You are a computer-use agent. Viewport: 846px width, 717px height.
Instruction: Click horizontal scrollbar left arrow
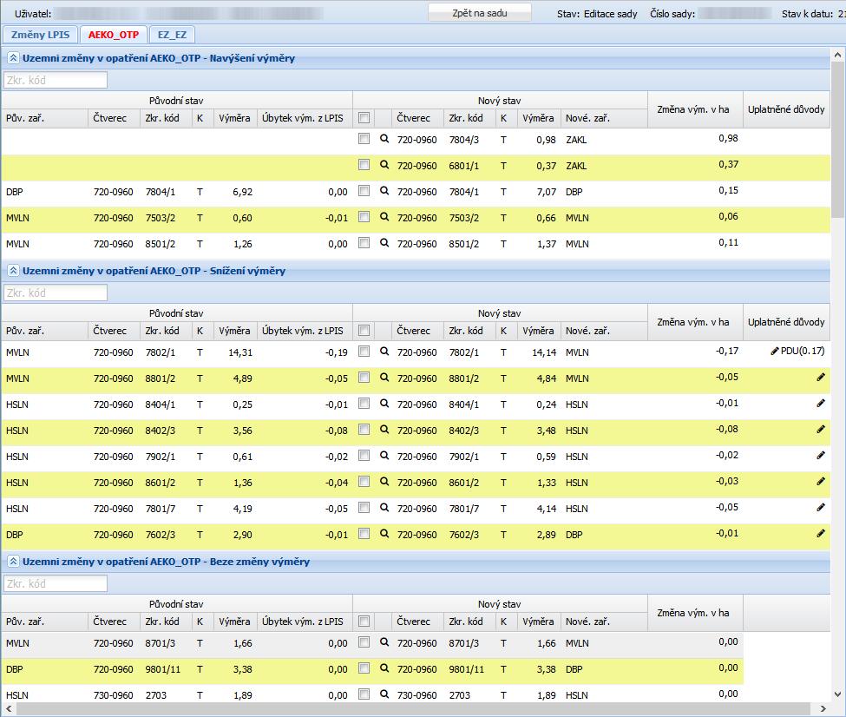(8, 708)
